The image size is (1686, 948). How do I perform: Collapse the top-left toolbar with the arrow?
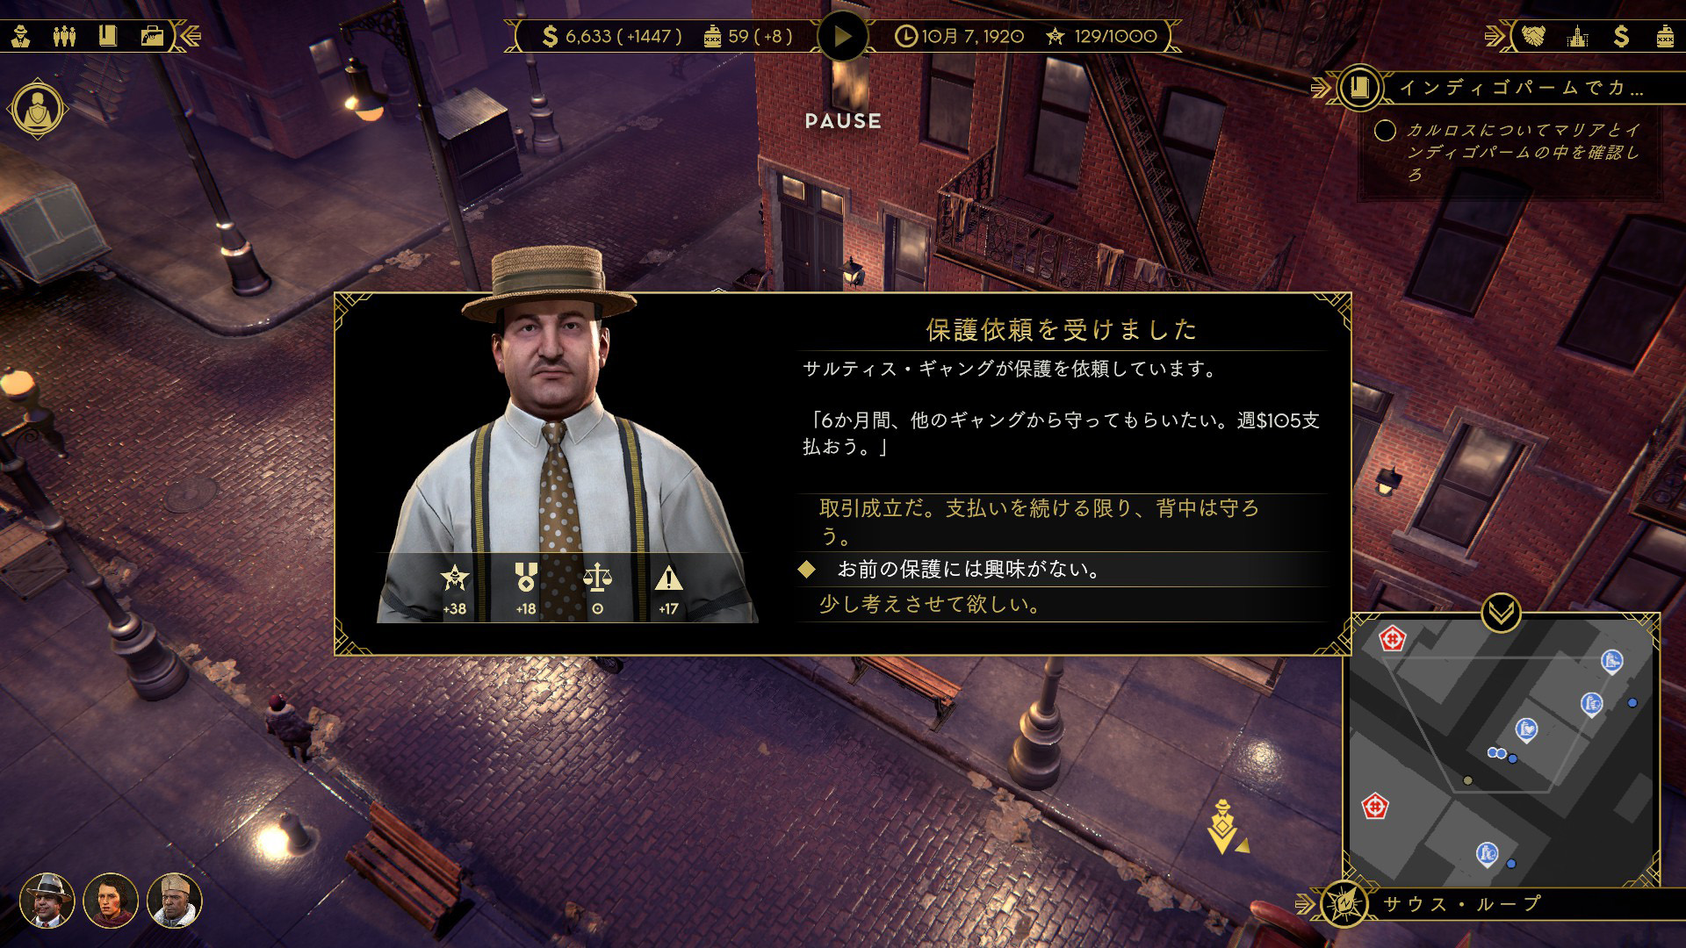coord(189,36)
